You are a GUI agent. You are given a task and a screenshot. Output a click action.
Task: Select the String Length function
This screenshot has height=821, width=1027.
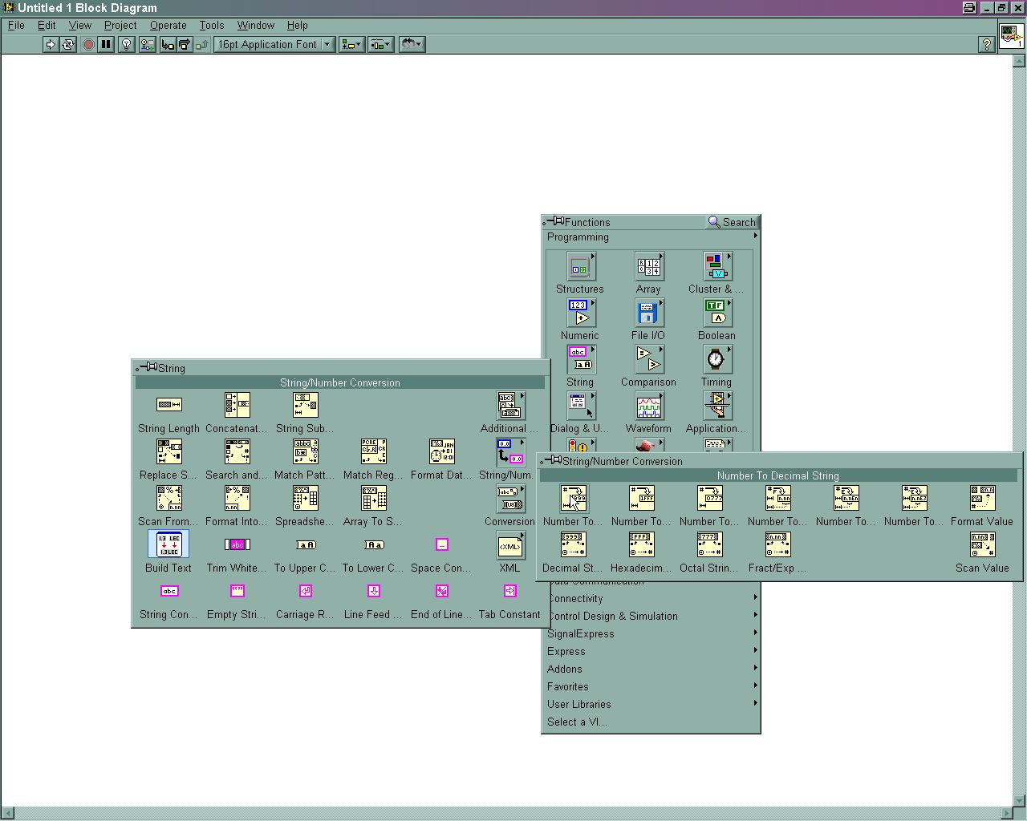click(168, 406)
